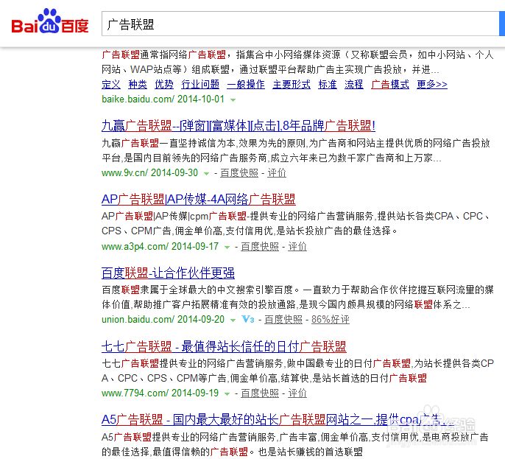
Task: Click 评价 for the www.a3p4.com result
Action: [297, 247]
